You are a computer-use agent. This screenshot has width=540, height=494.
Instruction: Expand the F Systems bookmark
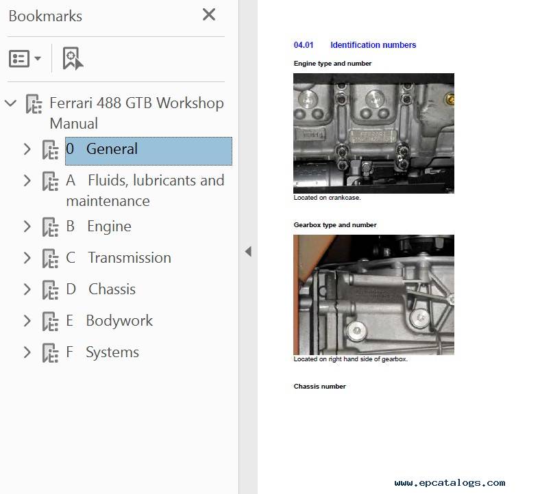[27, 352]
